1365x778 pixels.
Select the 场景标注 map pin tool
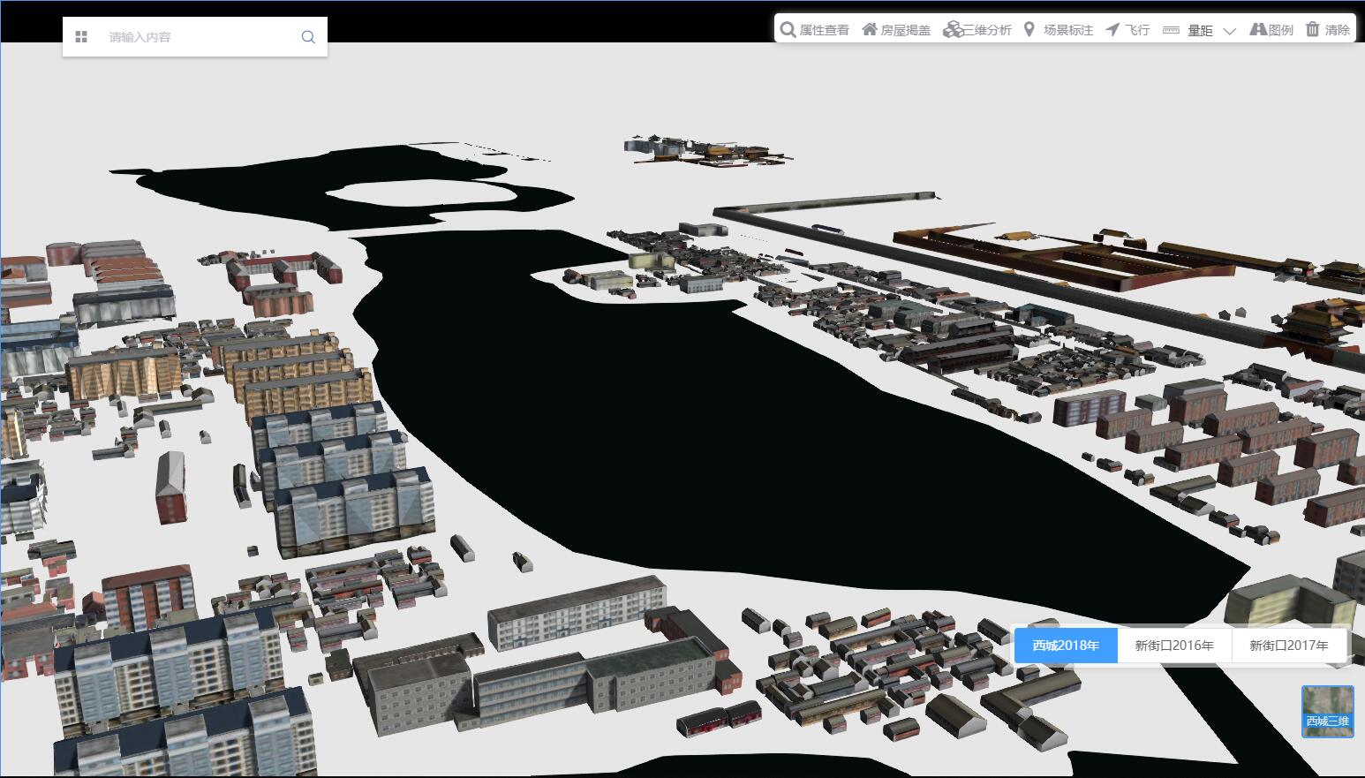coord(1029,30)
